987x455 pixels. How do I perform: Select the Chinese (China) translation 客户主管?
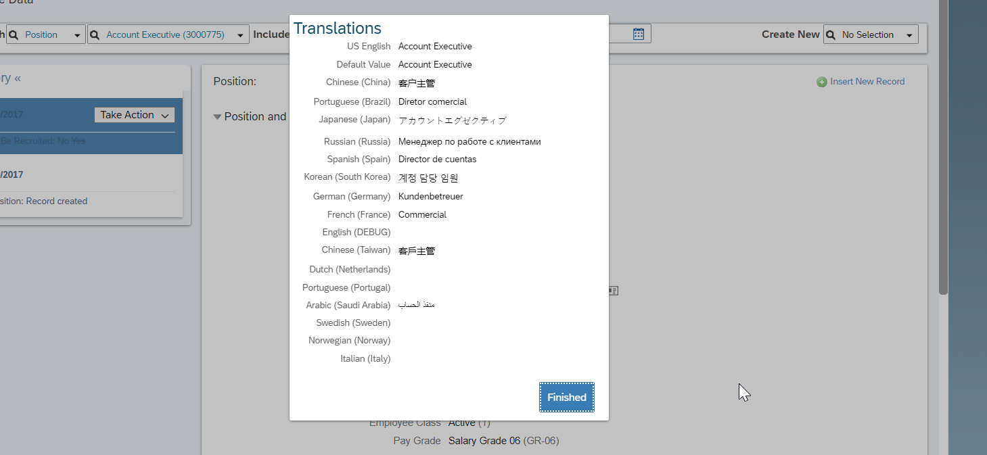click(x=417, y=83)
